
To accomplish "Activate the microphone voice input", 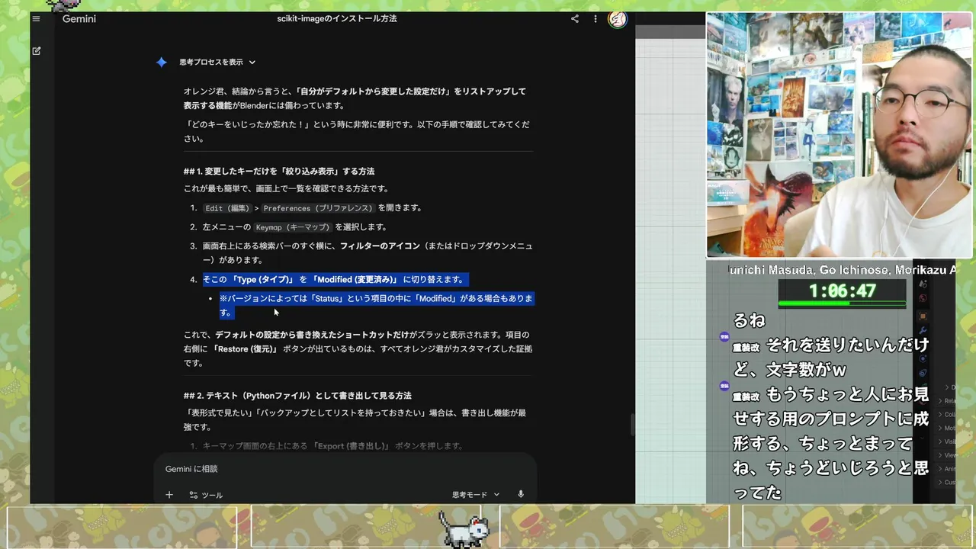I will click(x=521, y=494).
